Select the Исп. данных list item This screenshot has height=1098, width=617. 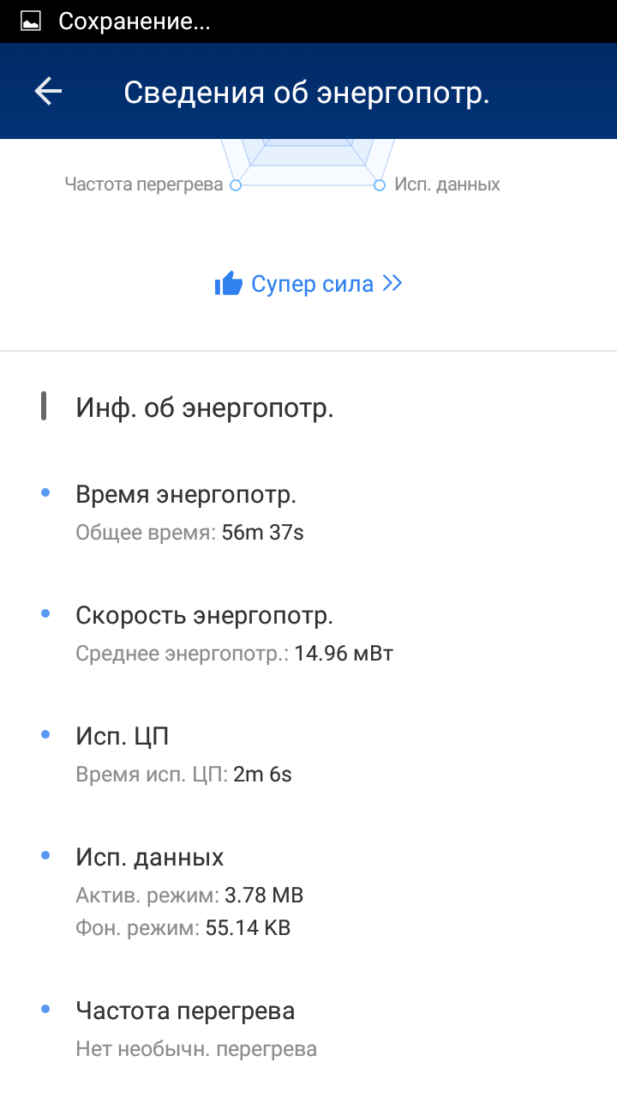pyautogui.click(x=150, y=857)
